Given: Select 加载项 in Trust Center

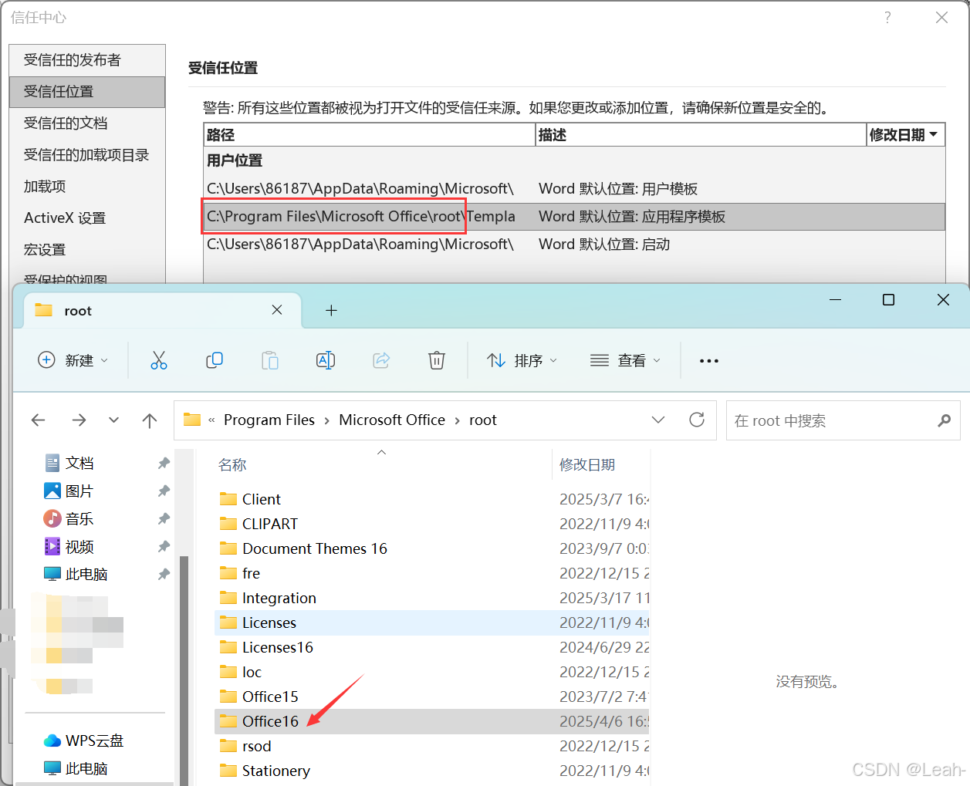Looking at the screenshot, I should click(x=87, y=187).
